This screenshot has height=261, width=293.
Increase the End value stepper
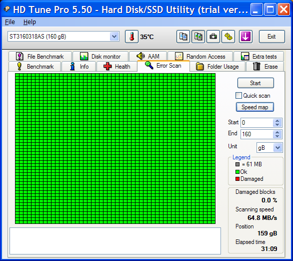point(277,132)
